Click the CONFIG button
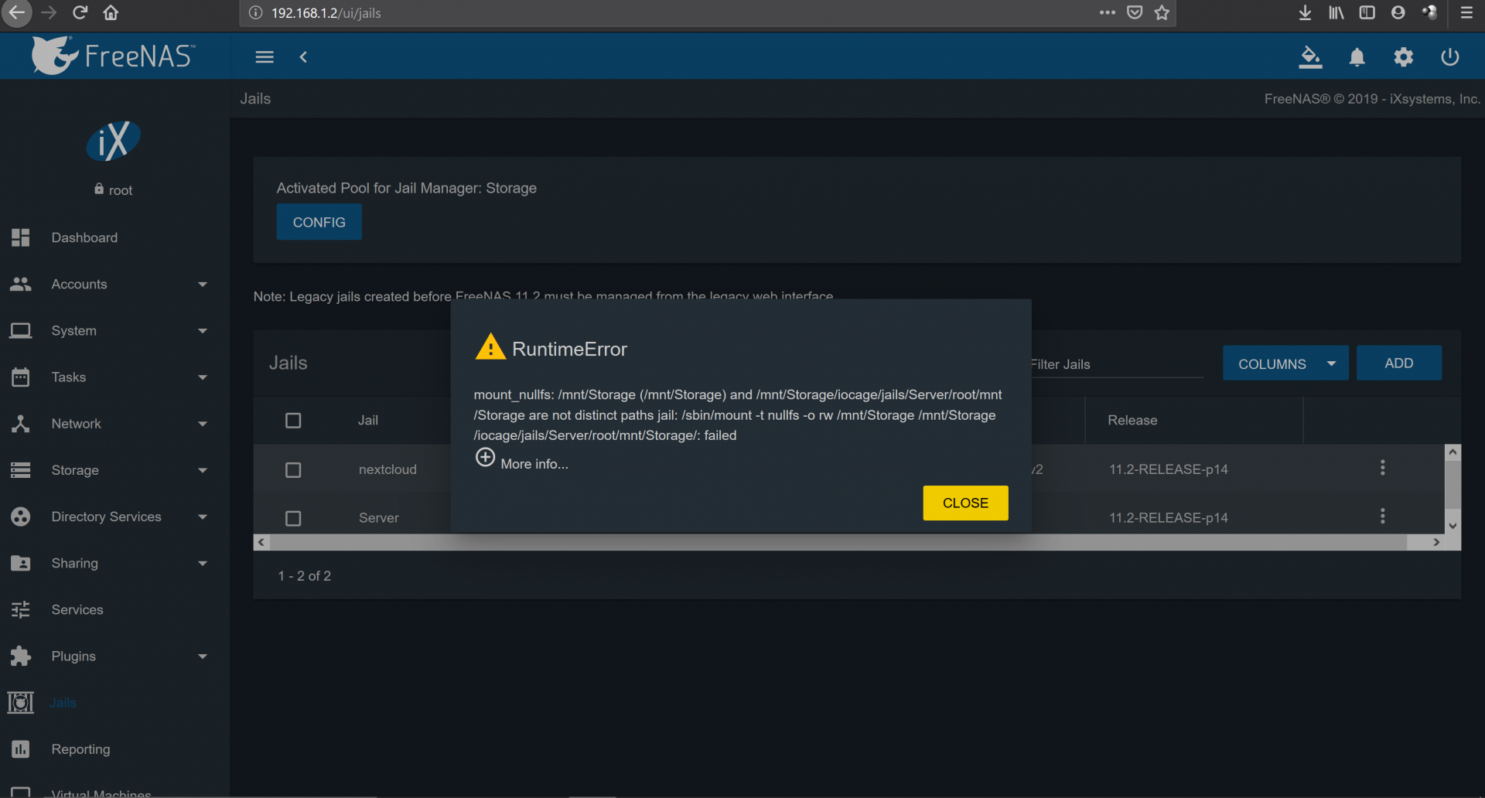The width and height of the screenshot is (1485, 798). pos(319,222)
